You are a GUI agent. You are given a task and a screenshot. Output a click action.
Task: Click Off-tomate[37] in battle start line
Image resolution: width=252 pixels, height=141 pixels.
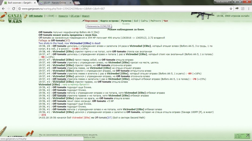pyautogui.click(x=103, y=118)
